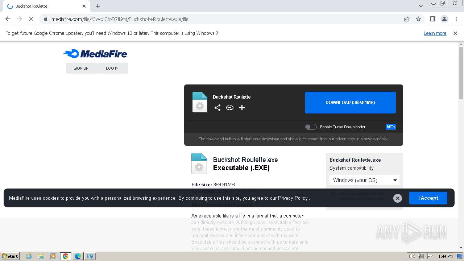
Task: Open the Chrome side panel
Action: click(433, 19)
